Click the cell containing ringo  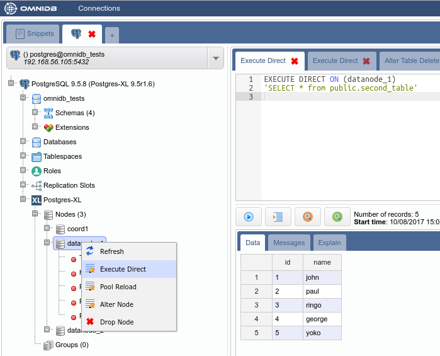(x=322, y=305)
